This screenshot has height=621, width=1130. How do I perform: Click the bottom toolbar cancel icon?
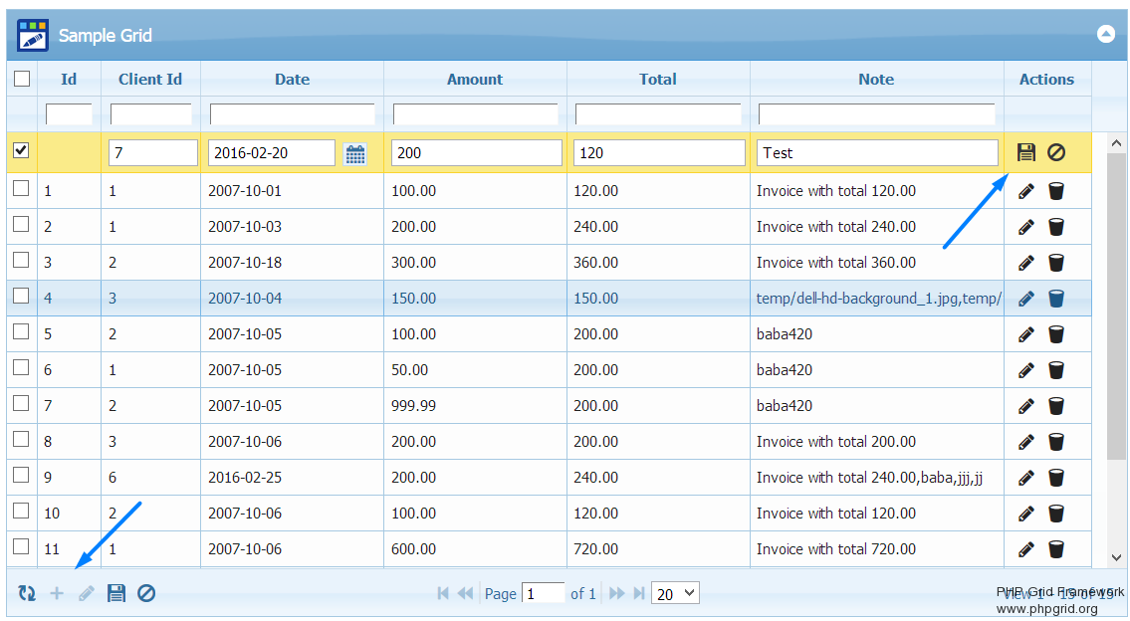(x=146, y=593)
